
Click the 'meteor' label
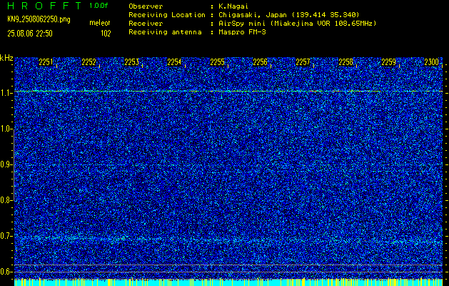[x=100, y=23]
